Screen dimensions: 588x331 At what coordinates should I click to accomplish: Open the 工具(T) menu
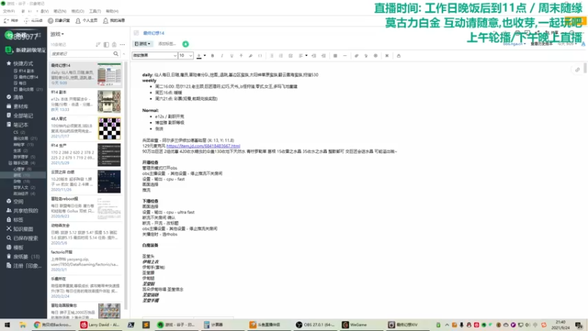(95, 11)
